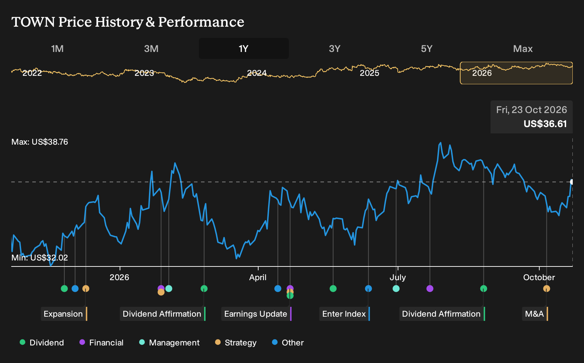Click 2024 on the overview mini chart
The image size is (584, 363).
click(x=257, y=73)
